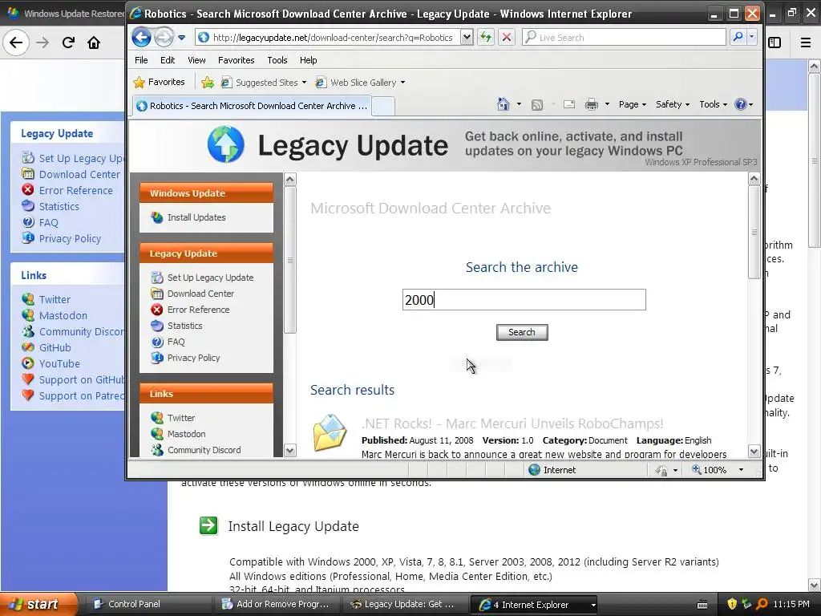This screenshot has height=616, width=821.
Task: Open the Favorites menu
Action: pos(237,60)
